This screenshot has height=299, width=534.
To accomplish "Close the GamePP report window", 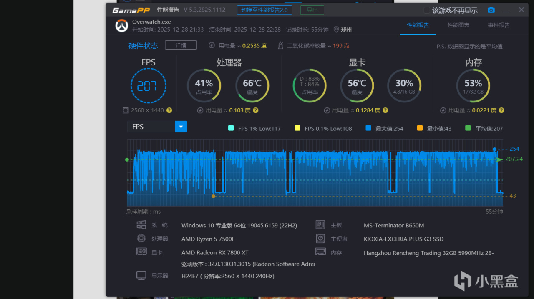I will click(521, 10).
